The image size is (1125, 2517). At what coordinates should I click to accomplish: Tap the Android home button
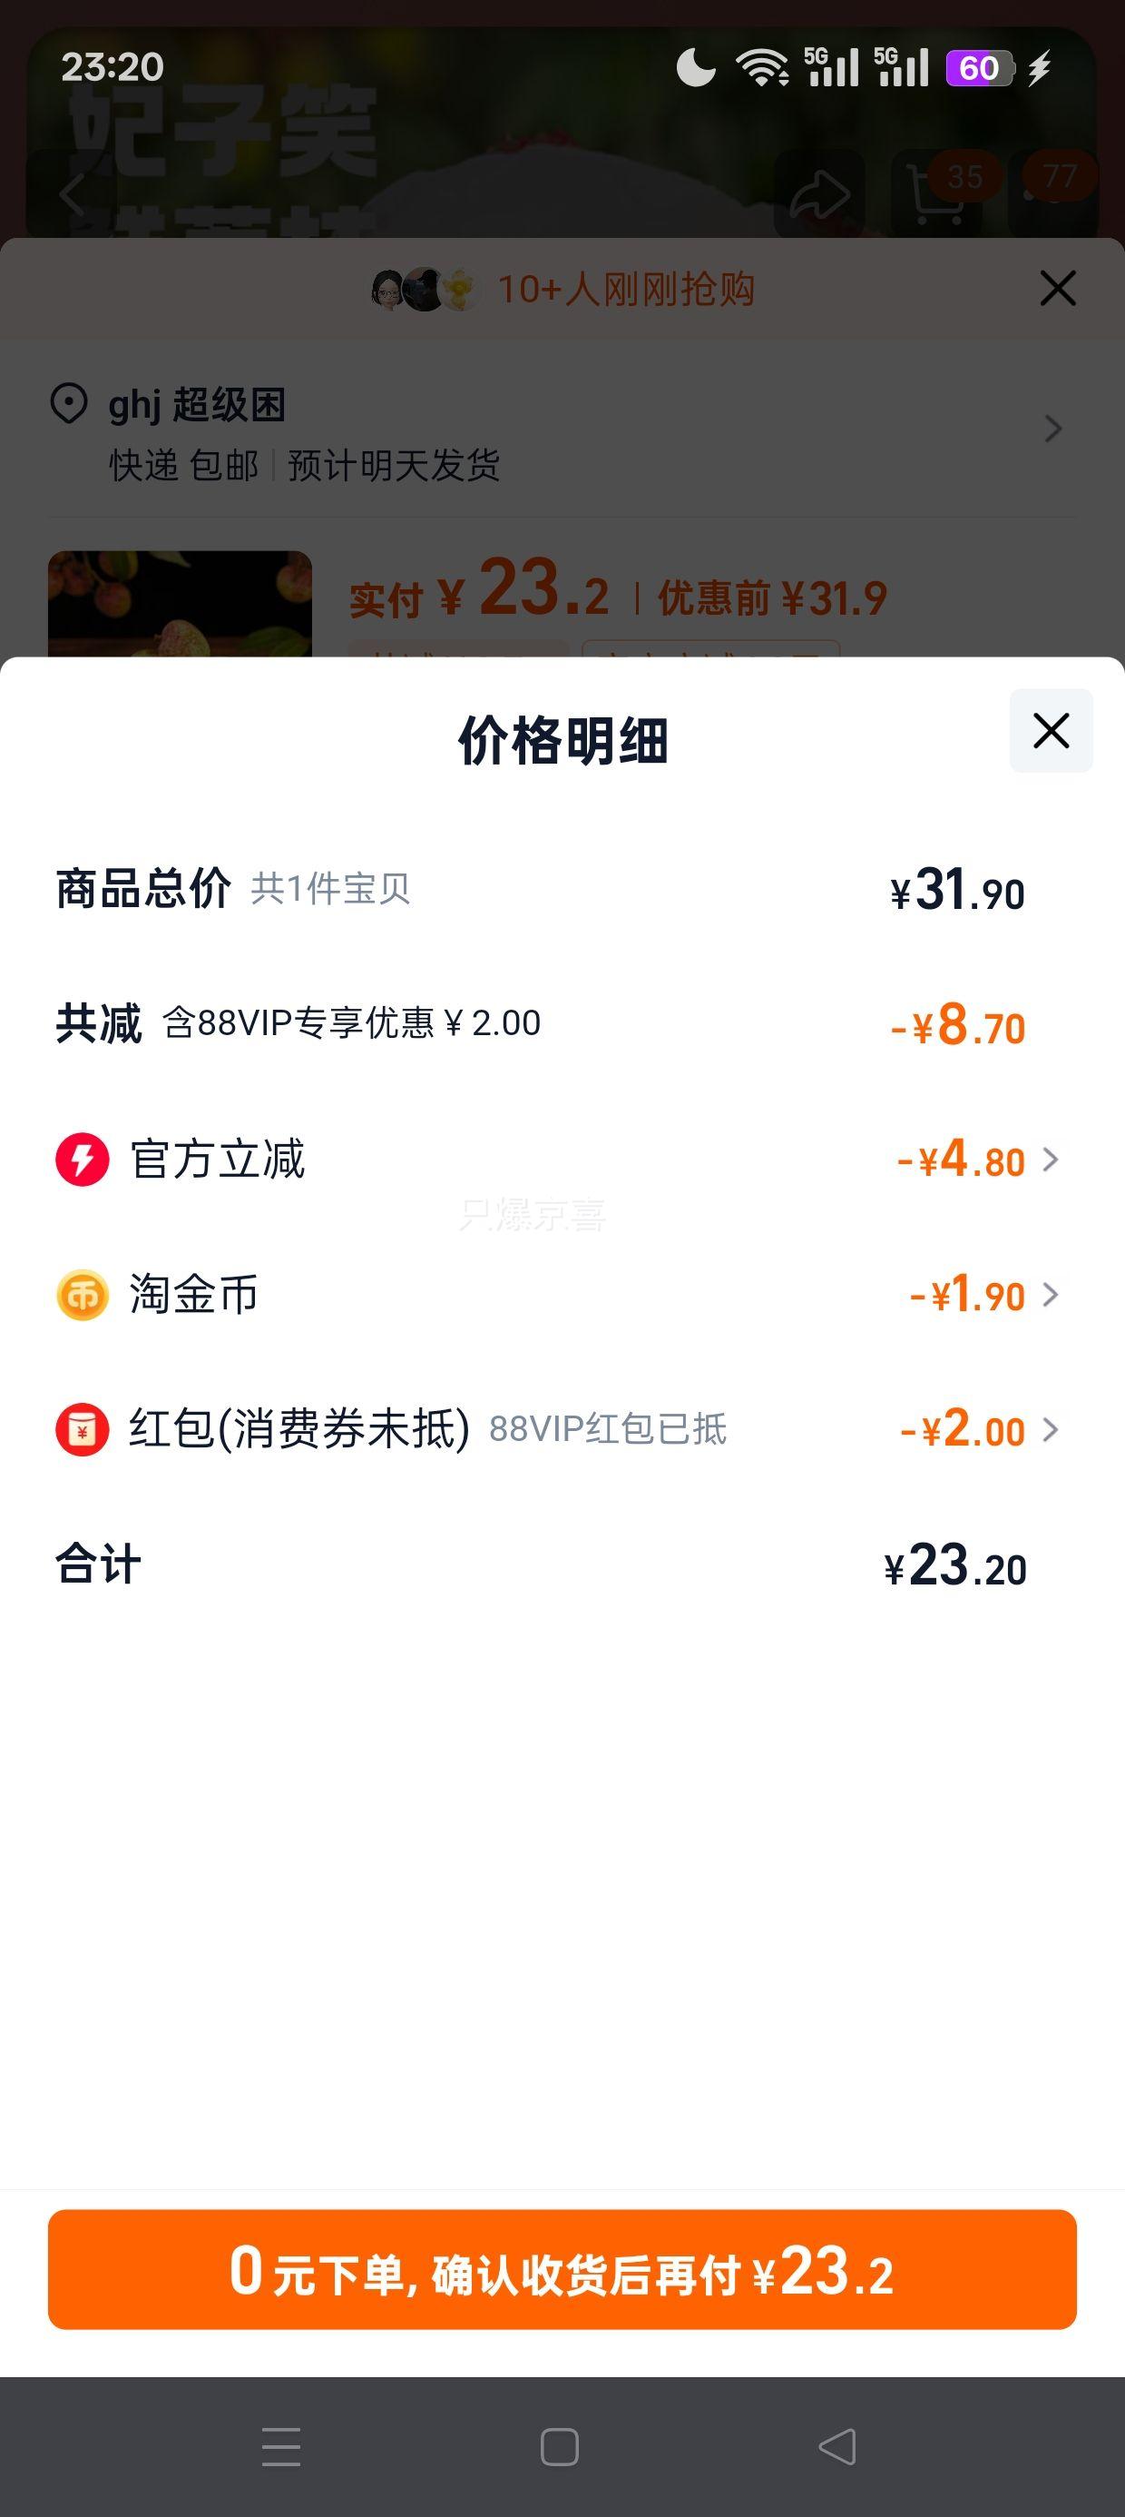click(560, 2447)
